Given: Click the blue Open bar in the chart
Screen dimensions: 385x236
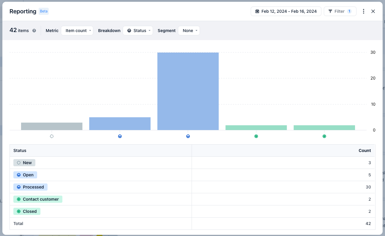Looking at the screenshot, I should coord(120,123).
